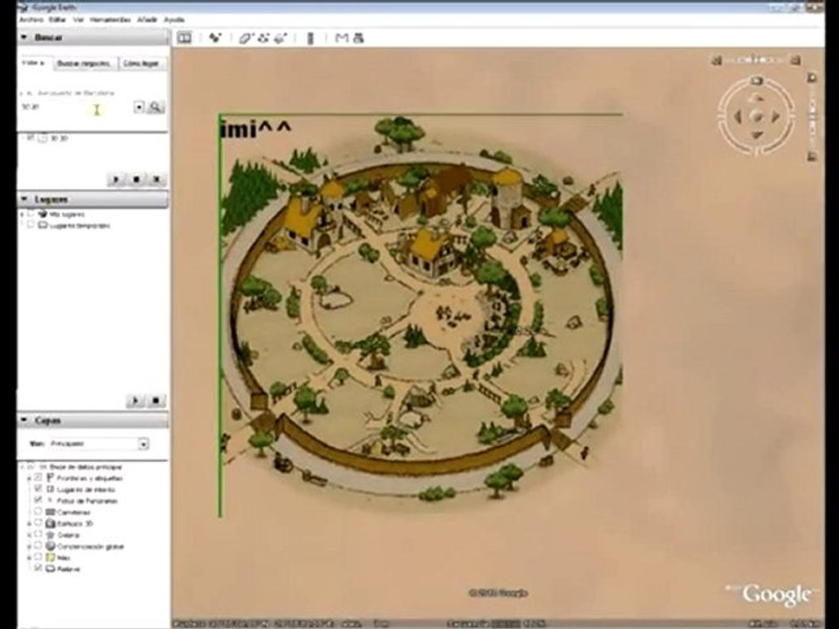The width and height of the screenshot is (839, 629).
Task: Toggle the Galería layer checkbox
Action: [38, 535]
